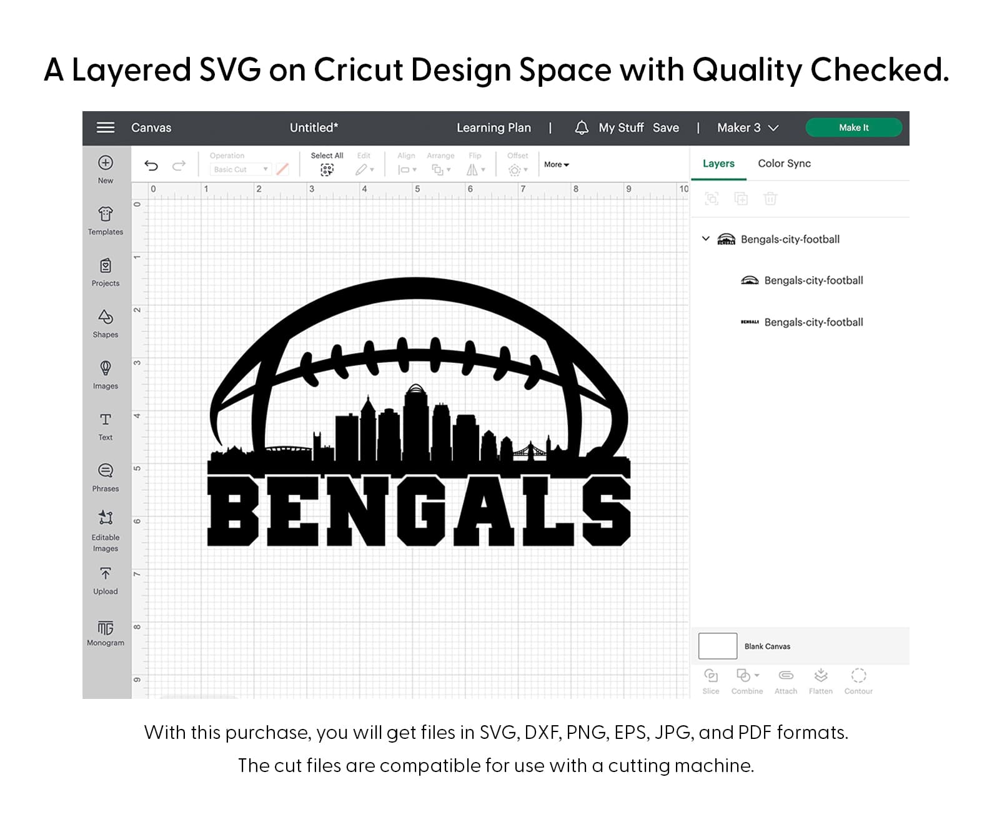Click the Blank Canvas color swatch
The image size is (992, 817).
tap(717, 646)
